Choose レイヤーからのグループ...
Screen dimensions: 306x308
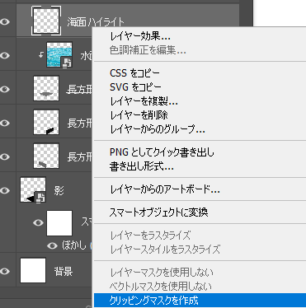coord(158,129)
